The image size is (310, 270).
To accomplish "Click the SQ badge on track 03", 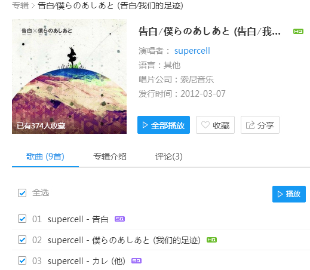I will click(136, 261).
